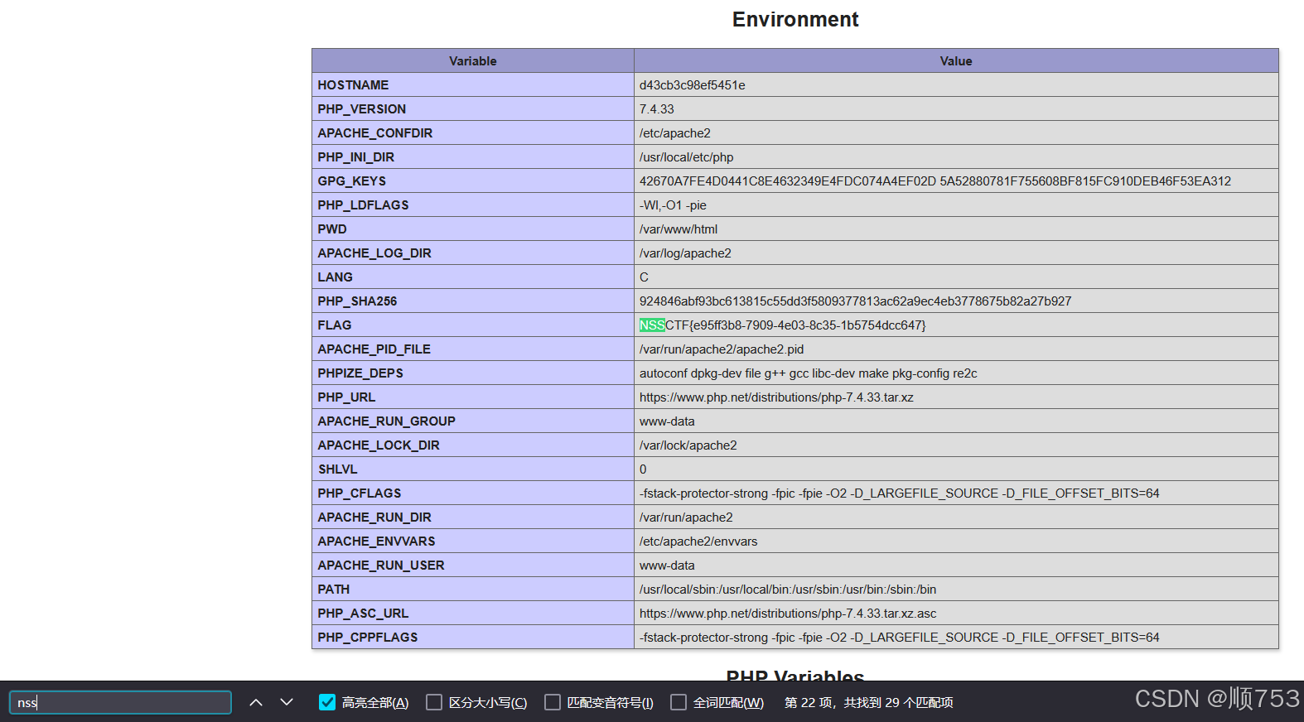The height and width of the screenshot is (722, 1304).
Task: Click the PATH value cell
Action: 956,590
